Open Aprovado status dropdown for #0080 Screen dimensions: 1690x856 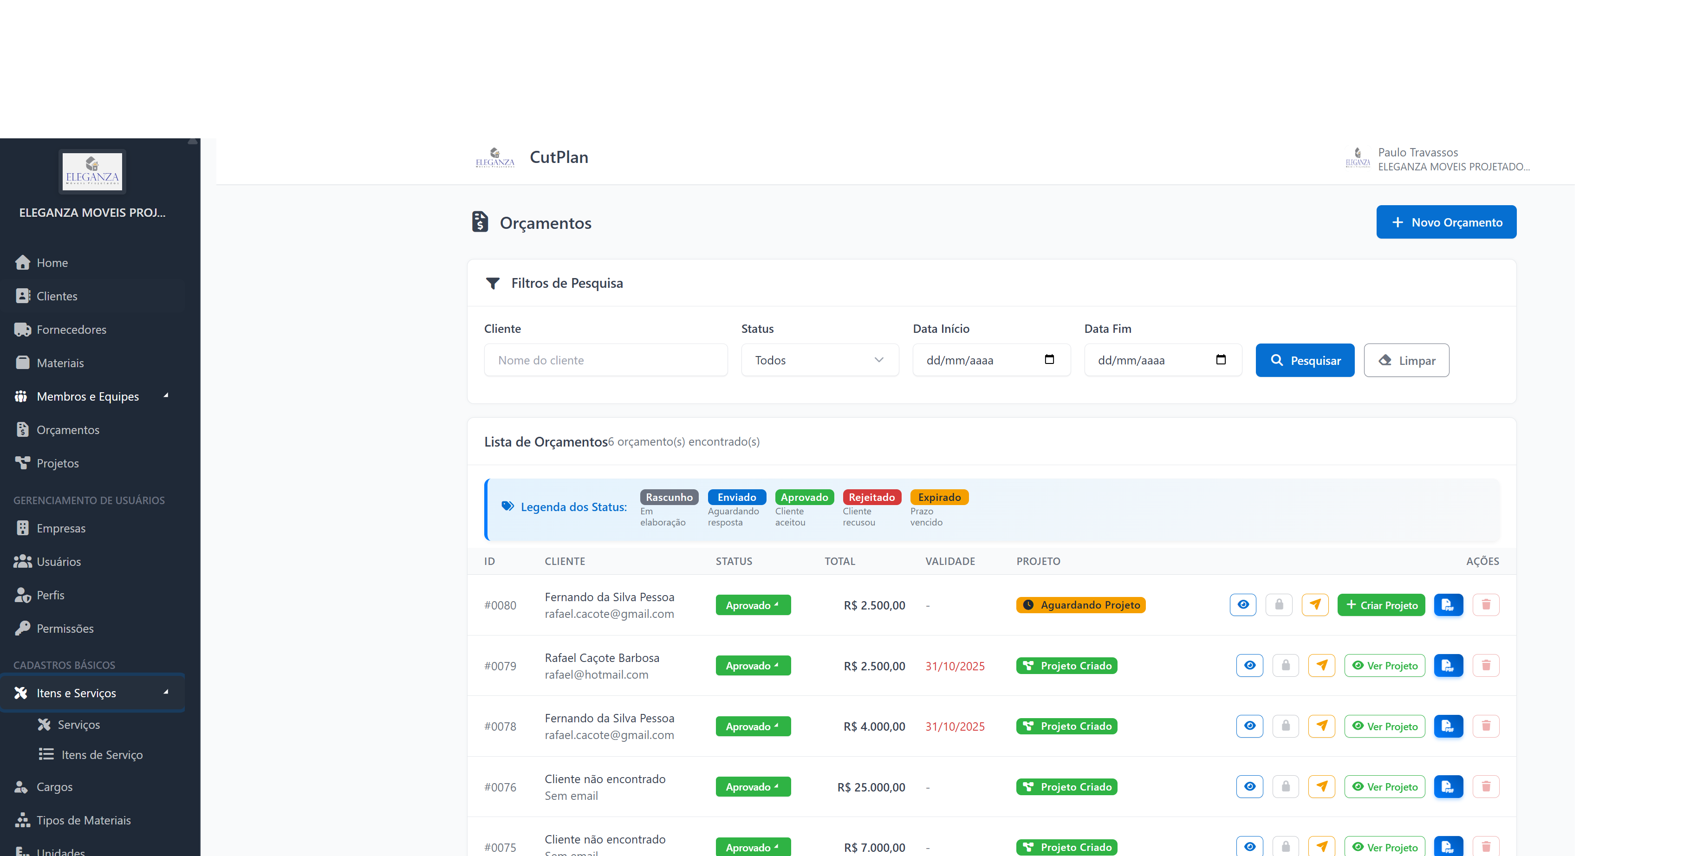click(753, 605)
